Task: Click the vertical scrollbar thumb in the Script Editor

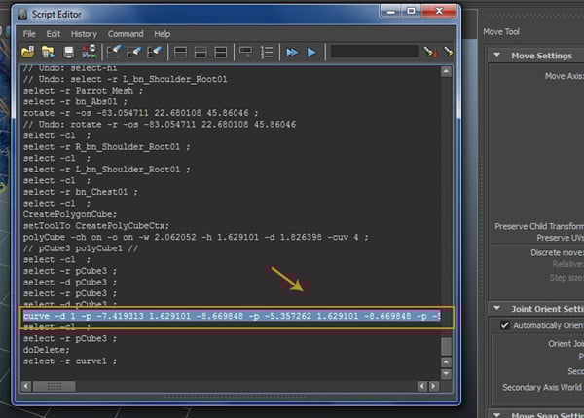Action: [x=446, y=346]
